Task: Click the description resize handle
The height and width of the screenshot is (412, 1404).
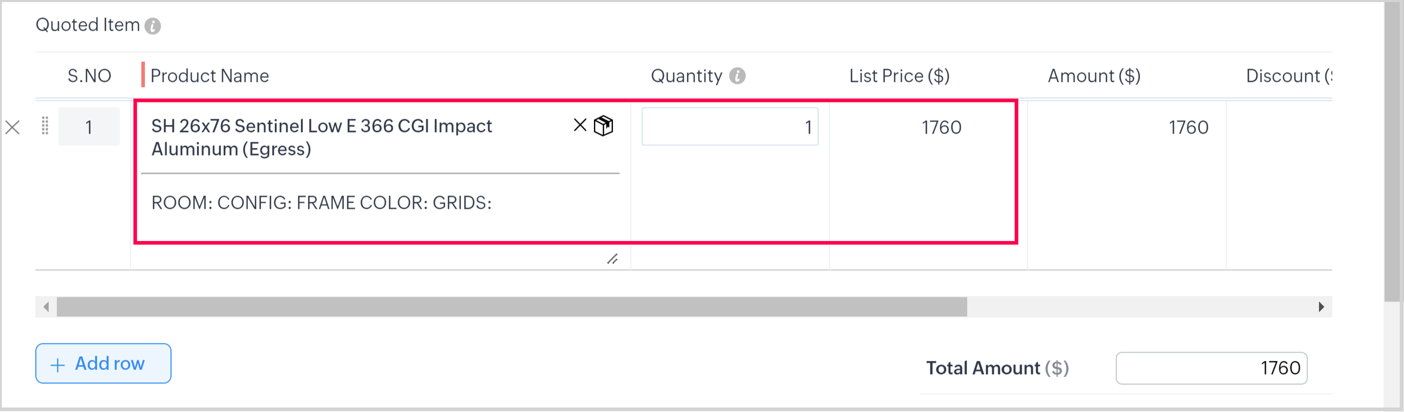Action: 612,259
